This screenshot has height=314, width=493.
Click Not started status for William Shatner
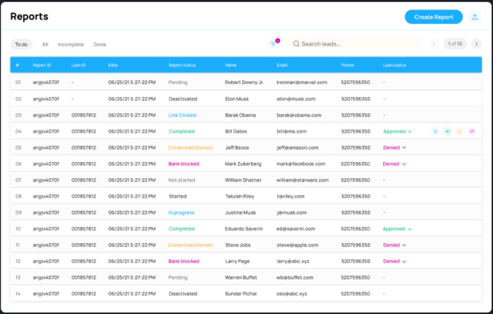(182, 180)
